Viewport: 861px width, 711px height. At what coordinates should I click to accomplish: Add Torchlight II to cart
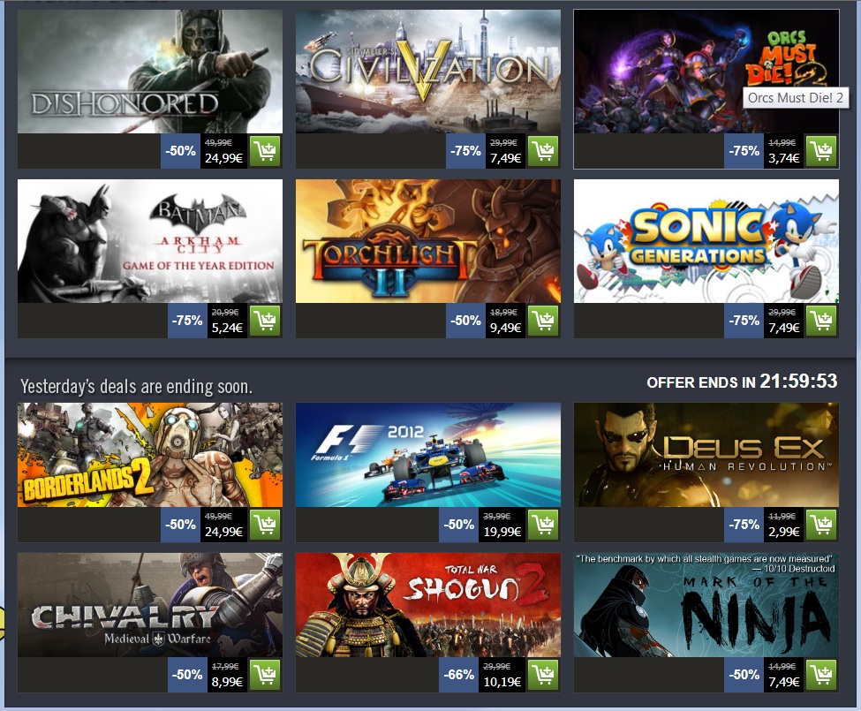pos(543,321)
